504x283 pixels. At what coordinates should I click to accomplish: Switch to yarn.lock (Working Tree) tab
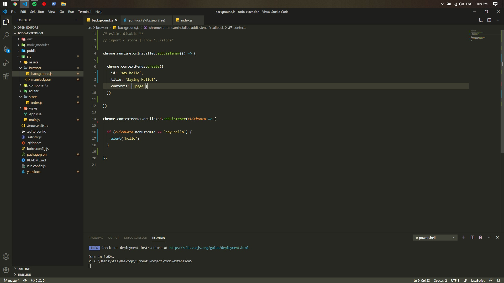(146, 20)
